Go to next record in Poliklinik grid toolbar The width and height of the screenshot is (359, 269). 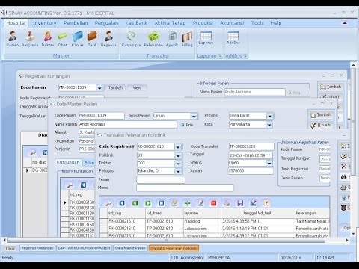click(148, 203)
